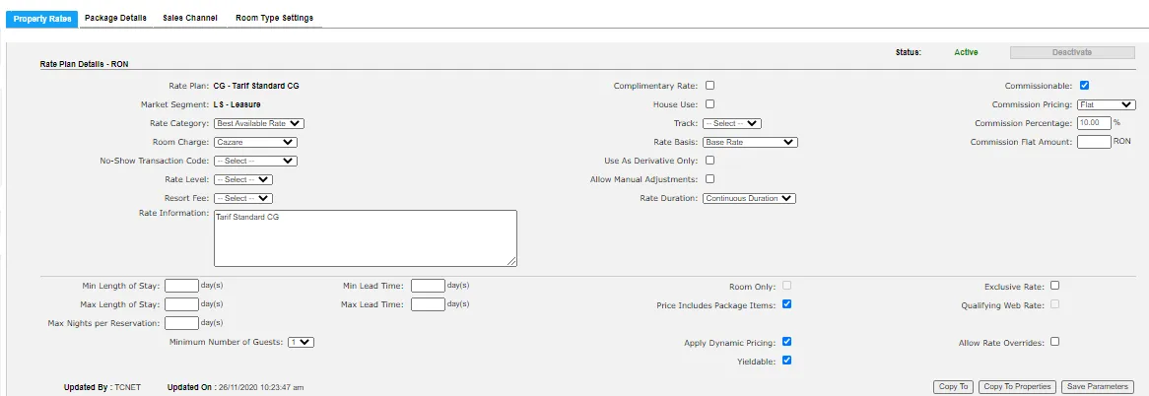Uncheck the Commissionable checkbox

point(1085,85)
